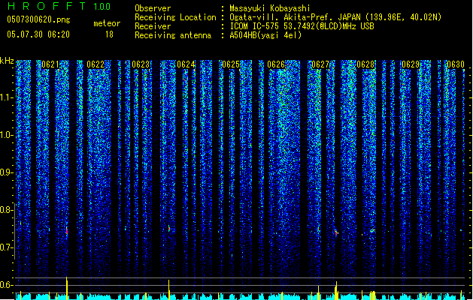Image resolution: width=473 pixels, height=300 pixels.
Task: Click observer name Masayuki Kobayashi
Action: [270, 8]
